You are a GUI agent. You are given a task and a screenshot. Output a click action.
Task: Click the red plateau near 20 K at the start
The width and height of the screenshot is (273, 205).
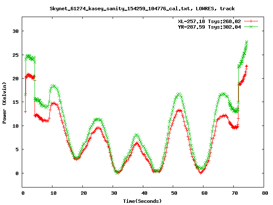tap(30, 76)
